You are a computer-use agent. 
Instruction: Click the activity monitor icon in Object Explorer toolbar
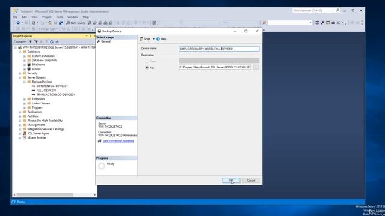point(57,42)
